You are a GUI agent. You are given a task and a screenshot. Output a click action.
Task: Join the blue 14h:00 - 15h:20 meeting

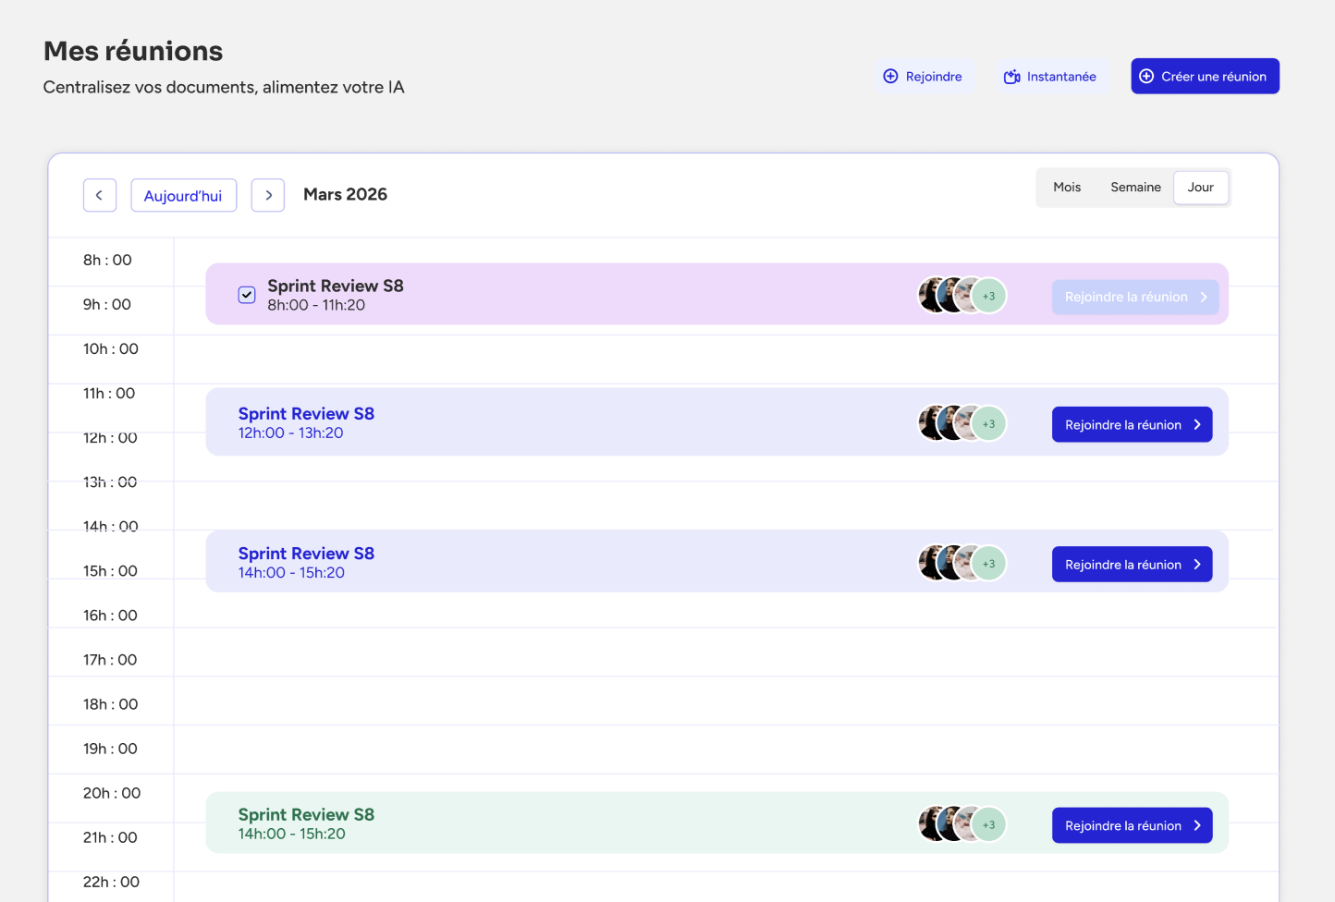click(1132, 564)
